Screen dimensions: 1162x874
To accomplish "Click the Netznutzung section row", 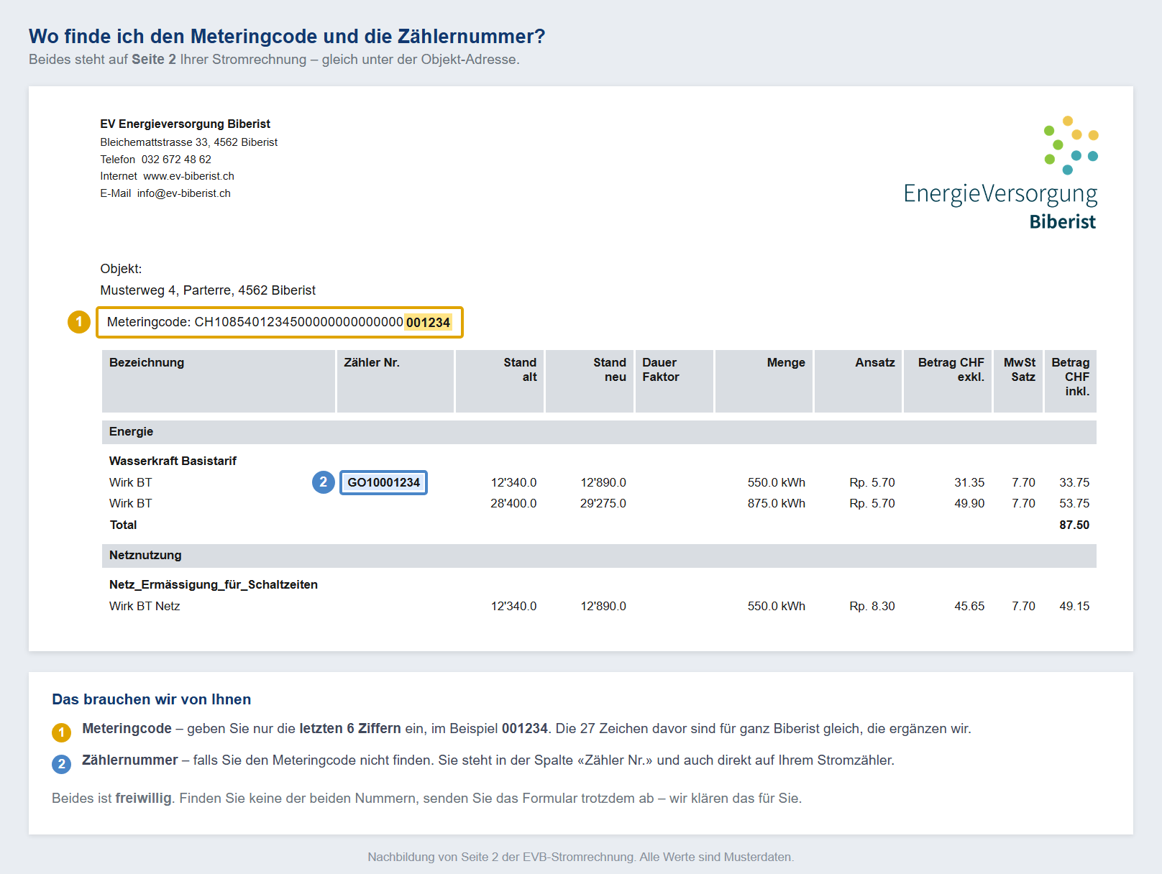I will [599, 556].
